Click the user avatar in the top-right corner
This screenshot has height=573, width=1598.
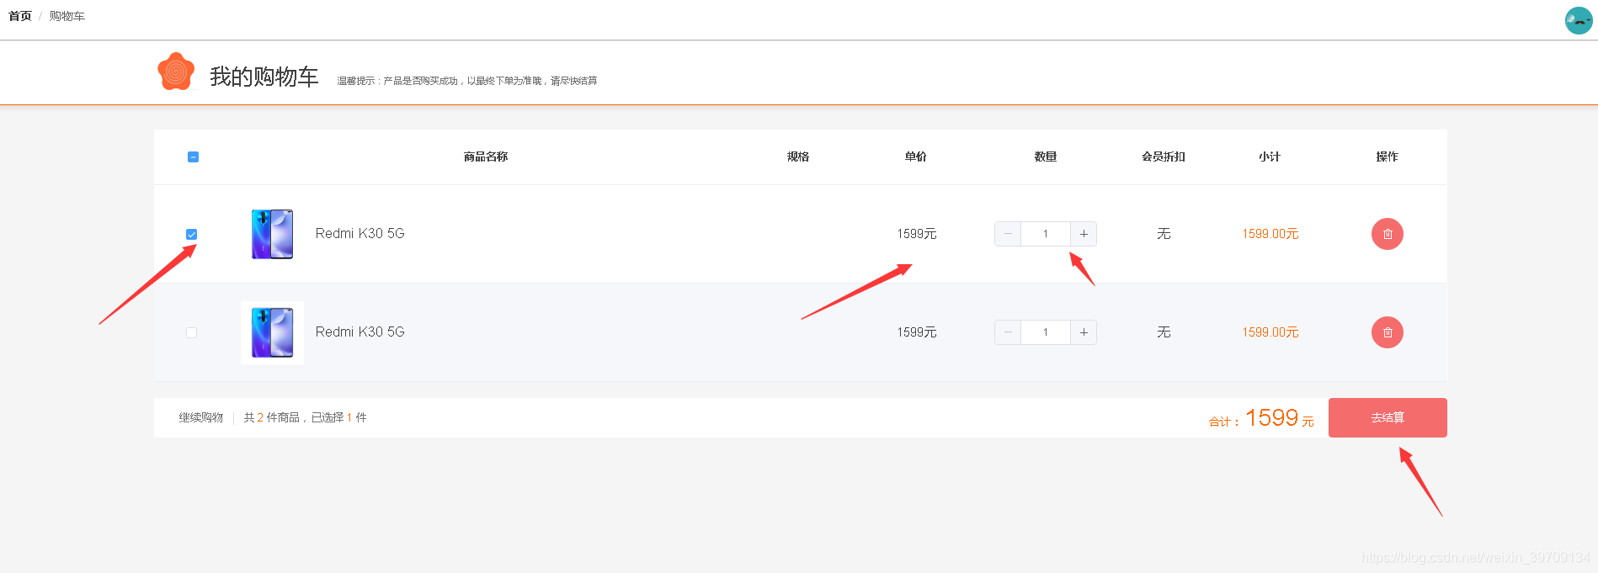[1579, 20]
